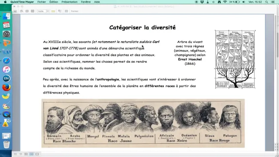
Task: Click the clock showing Ven. 15 52
Action: 255,2
